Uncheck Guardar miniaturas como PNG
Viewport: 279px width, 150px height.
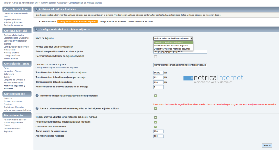tap(156, 127)
